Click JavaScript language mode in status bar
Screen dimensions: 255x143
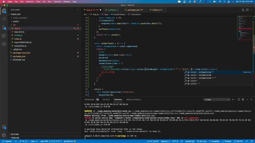click(x=190, y=141)
